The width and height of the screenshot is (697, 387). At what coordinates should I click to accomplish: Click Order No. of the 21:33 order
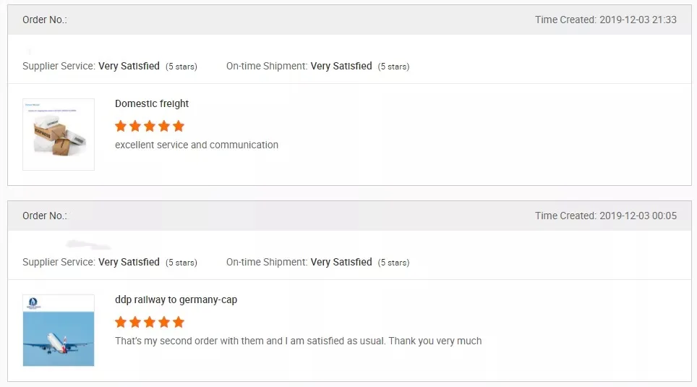[45, 20]
